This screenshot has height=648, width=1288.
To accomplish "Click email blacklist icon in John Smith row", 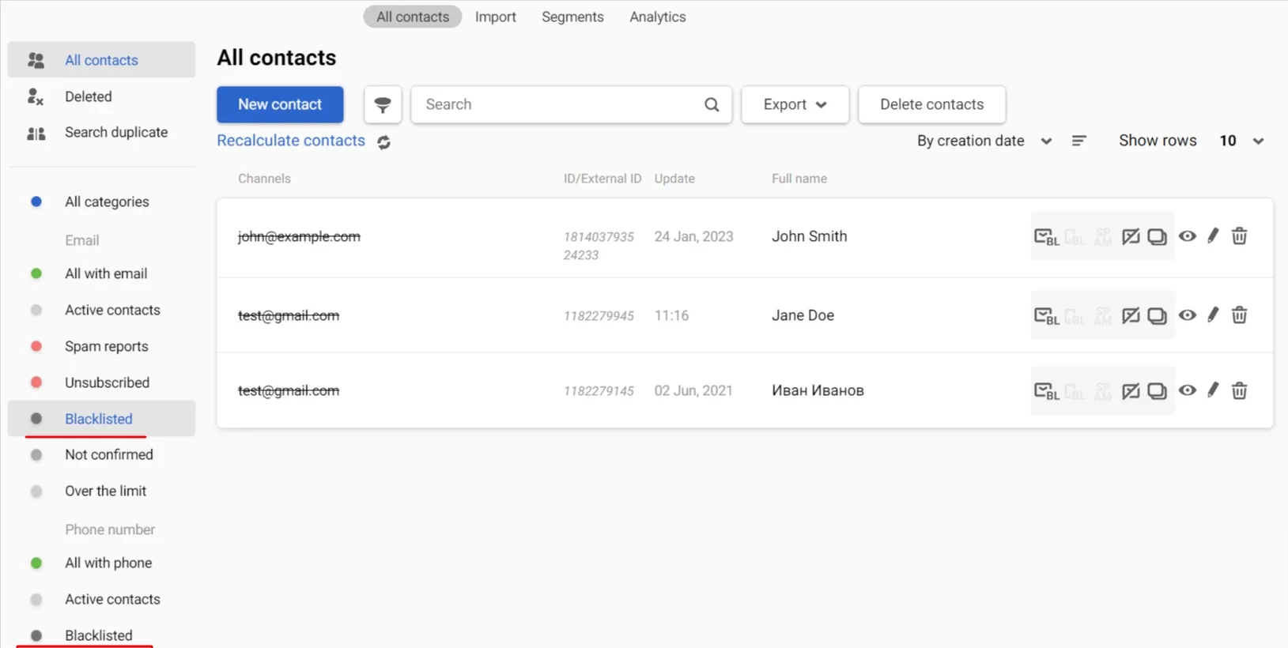I will [x=1046, y=236].
